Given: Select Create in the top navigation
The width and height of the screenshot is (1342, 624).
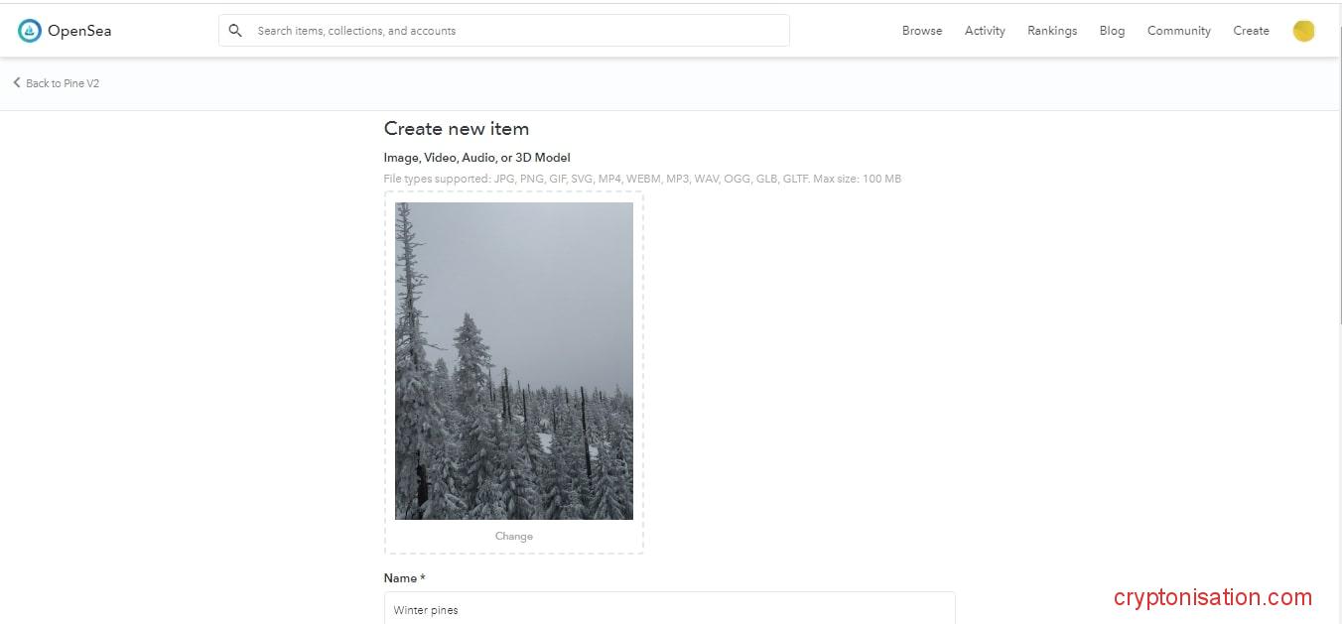Looking at the screenshot, I should click(1251, 31).
